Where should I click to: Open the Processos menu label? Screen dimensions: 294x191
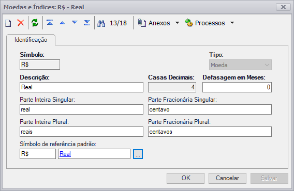pyautogui.click(x=210, y=23)
